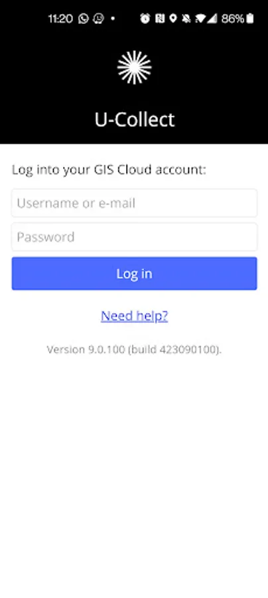The image size is (268, 598).
Task: Tap the notification overflow dot icon
Action: (113, 19)
